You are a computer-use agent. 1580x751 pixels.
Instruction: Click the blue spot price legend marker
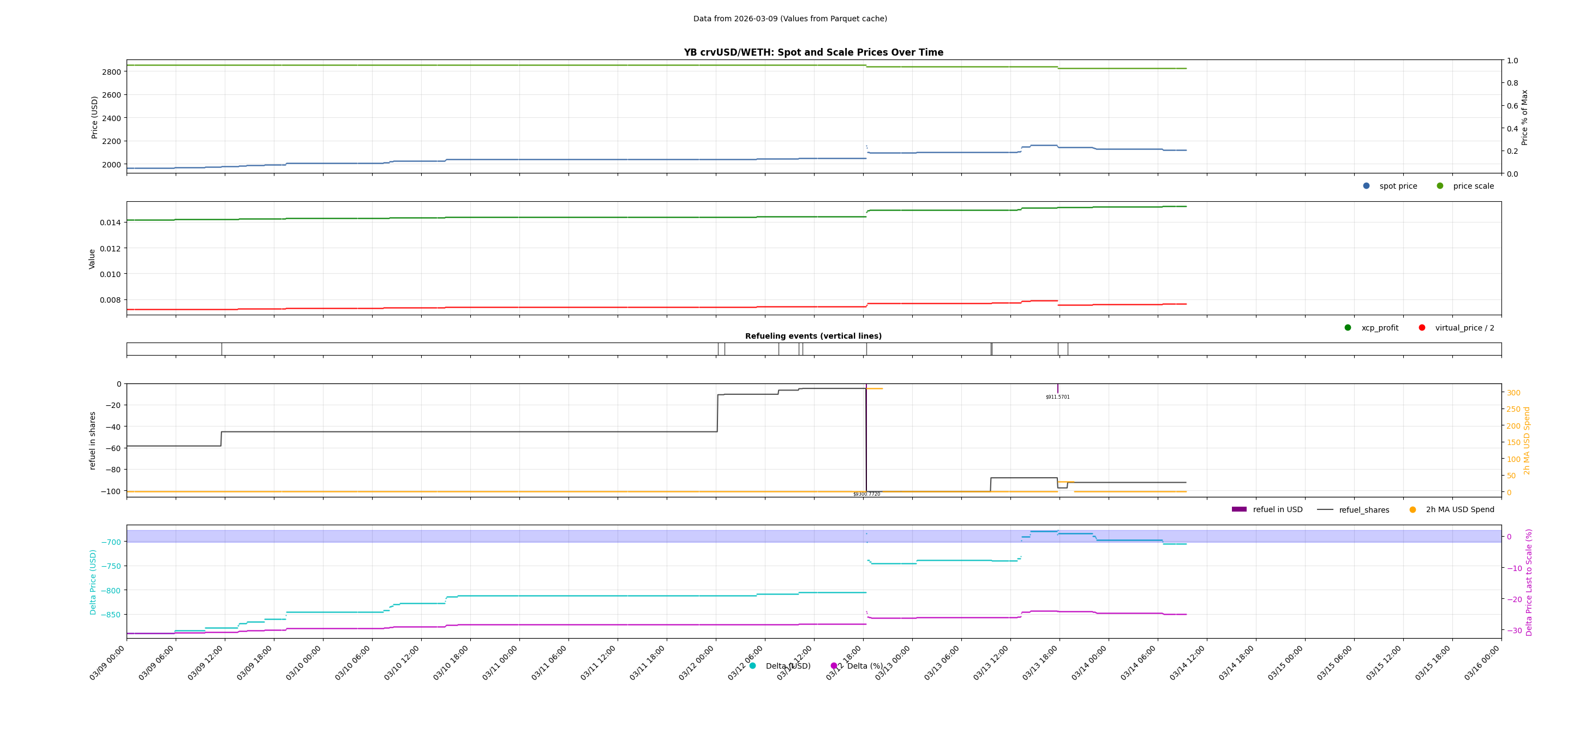click(1366, 186)
